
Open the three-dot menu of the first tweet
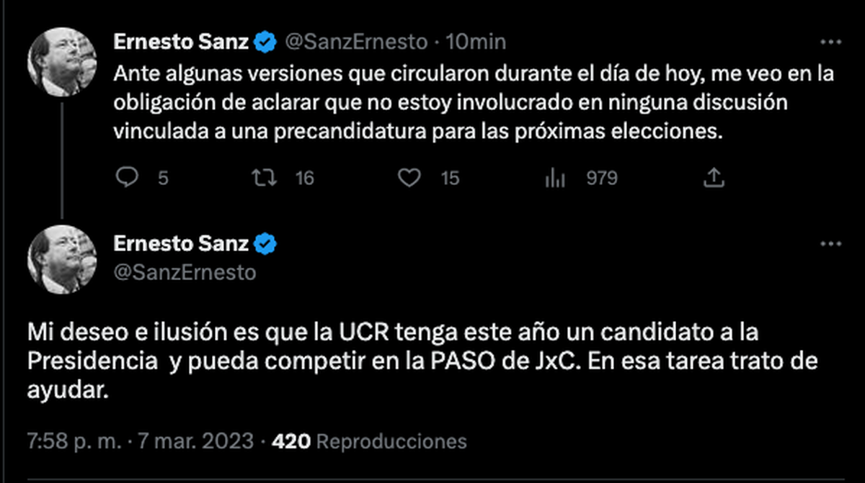coord(831,43)
